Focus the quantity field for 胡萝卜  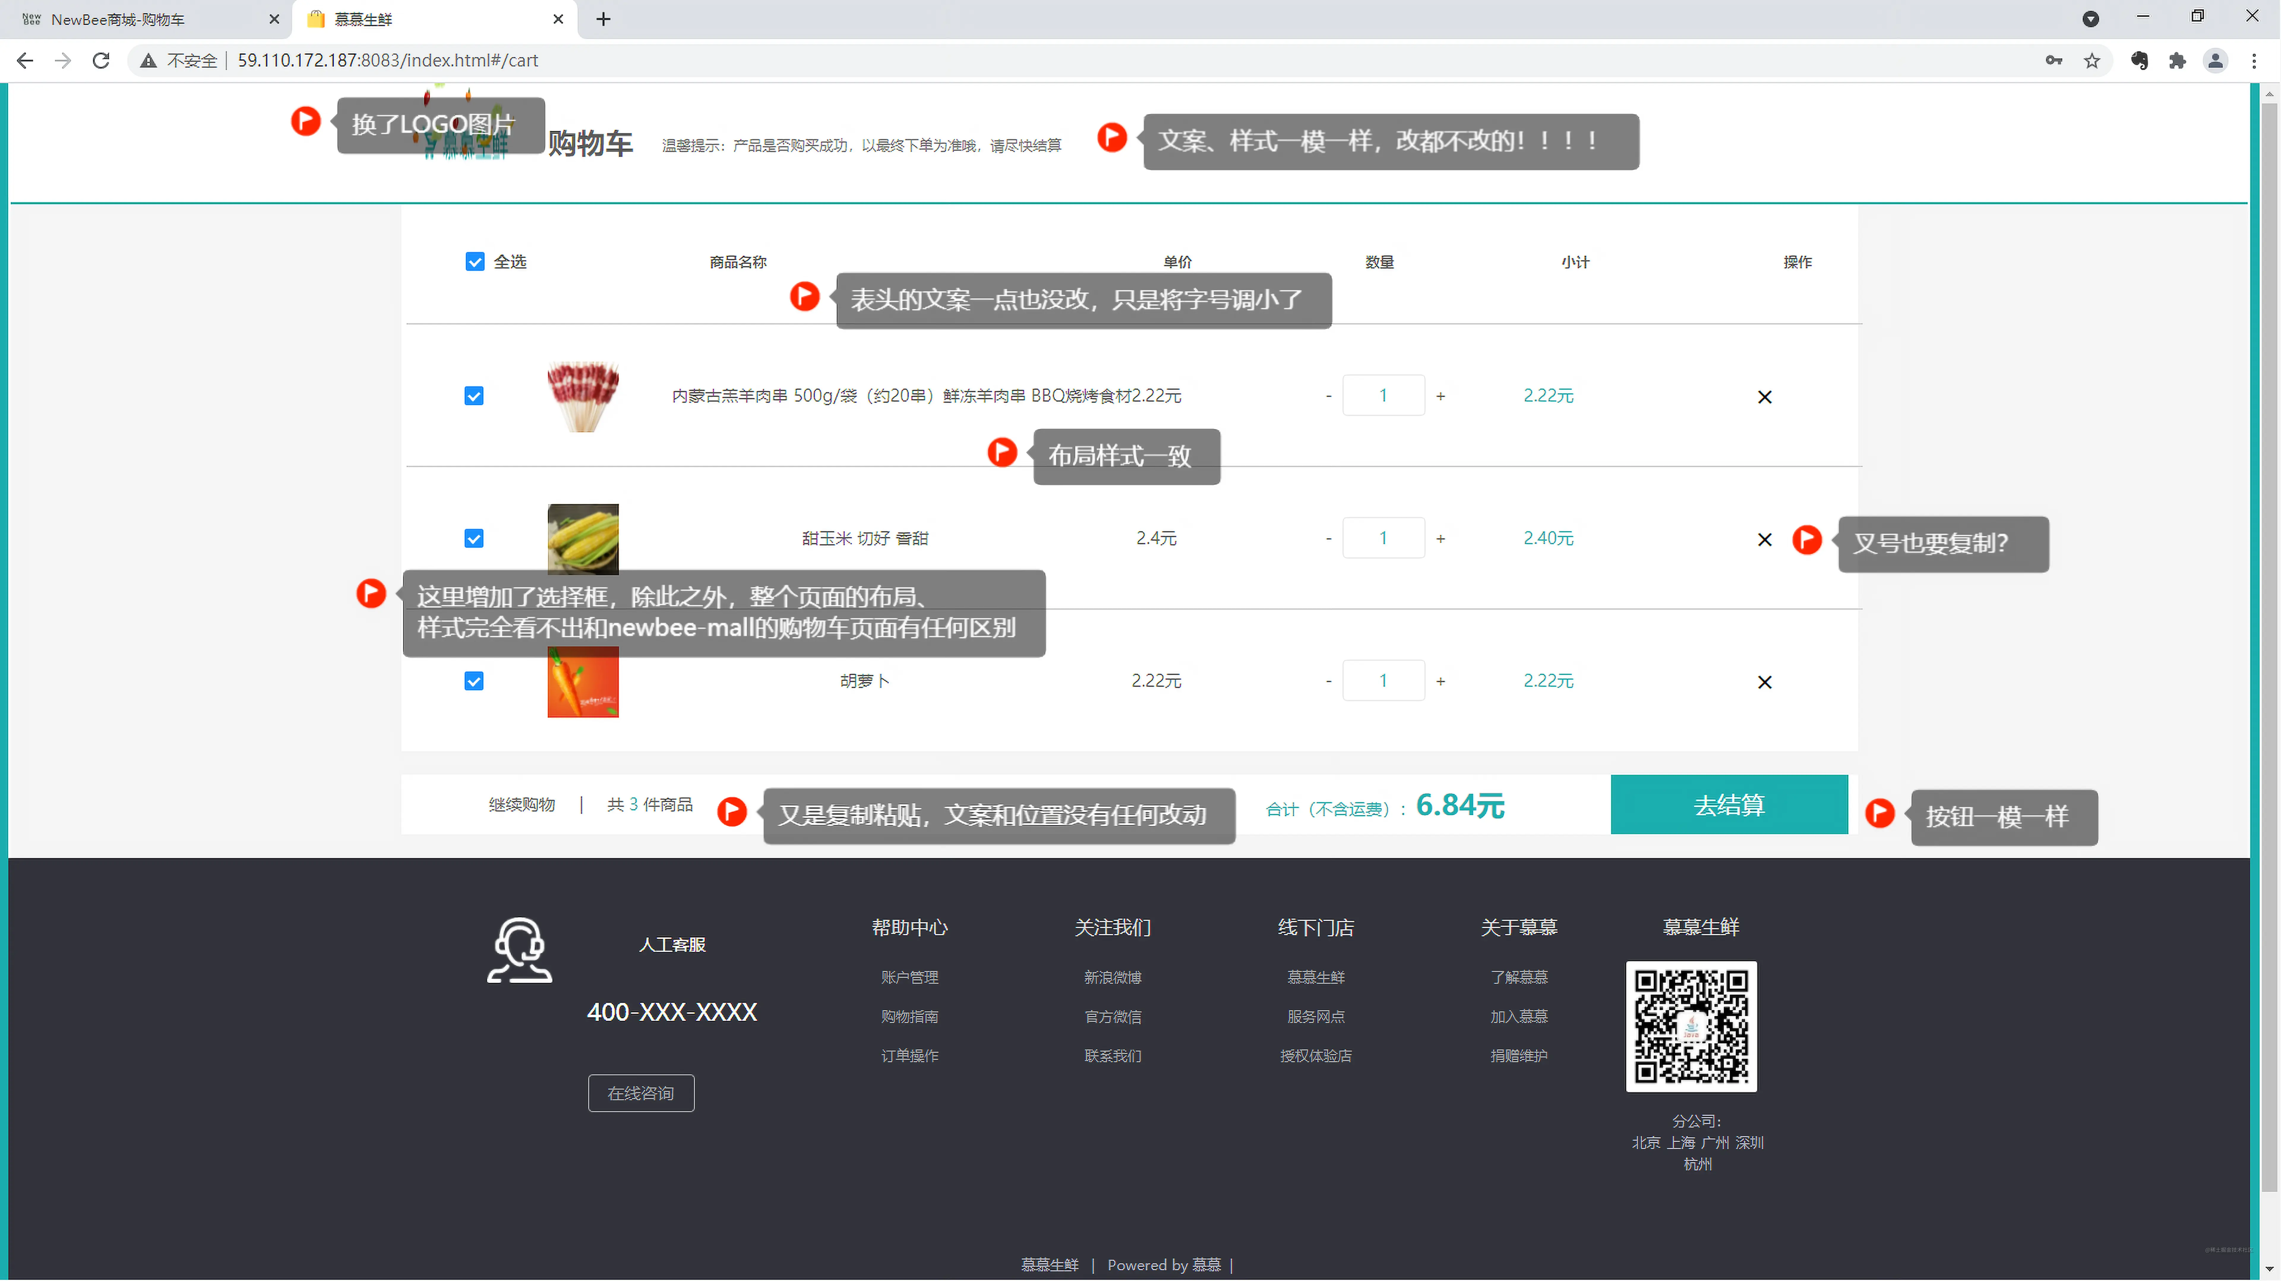(1383, 680)
